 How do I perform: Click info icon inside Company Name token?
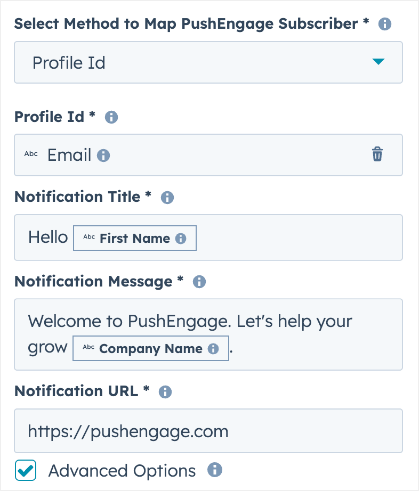click(213, 349)
